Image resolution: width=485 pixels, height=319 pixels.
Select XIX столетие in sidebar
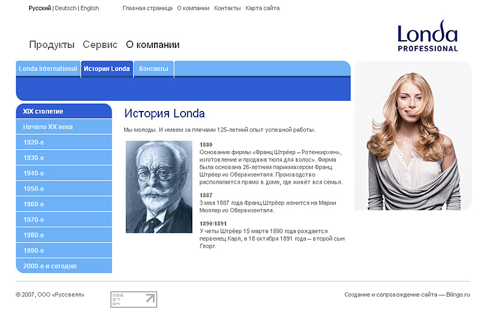pyautogui.click(x=64, y=111)
